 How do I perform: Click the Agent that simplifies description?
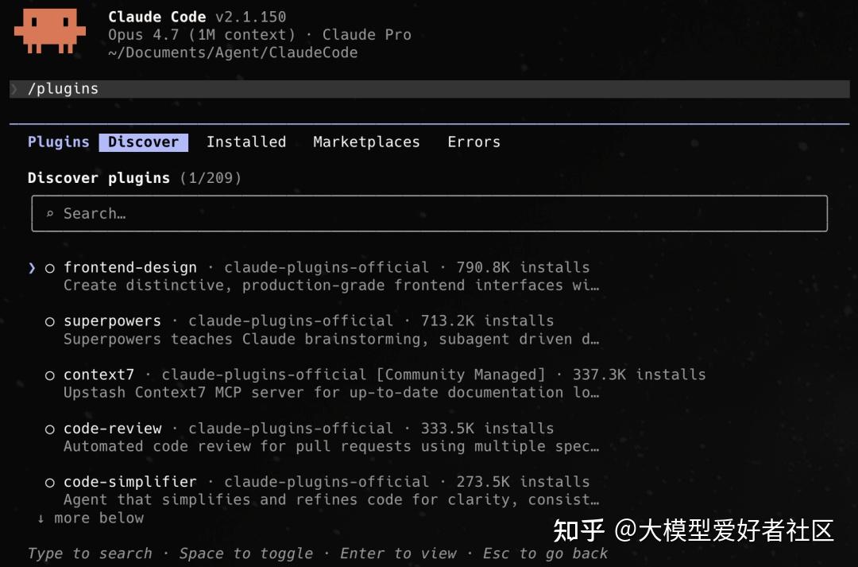(x=331, y=499)
